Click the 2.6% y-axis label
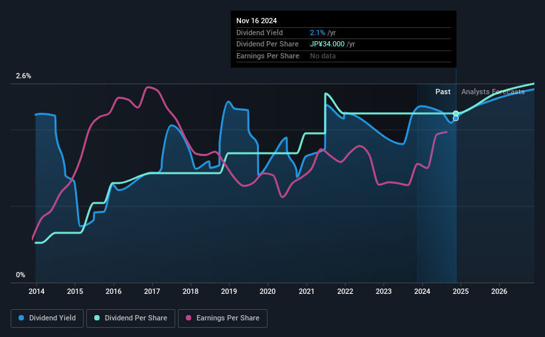545x337 pixels. click(23, 76)
